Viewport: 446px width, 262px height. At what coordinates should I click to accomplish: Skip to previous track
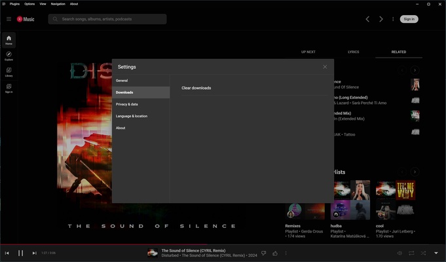tap(7, 253)
